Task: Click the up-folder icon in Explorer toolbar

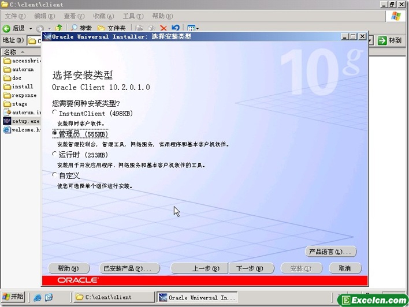Action: coord(59,28)
